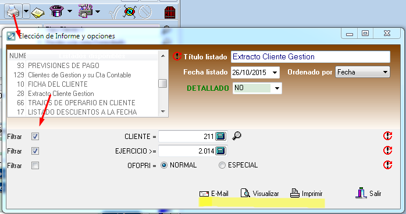Click the red reset icon on EJERCICIO row

click(x=387, y=151)
